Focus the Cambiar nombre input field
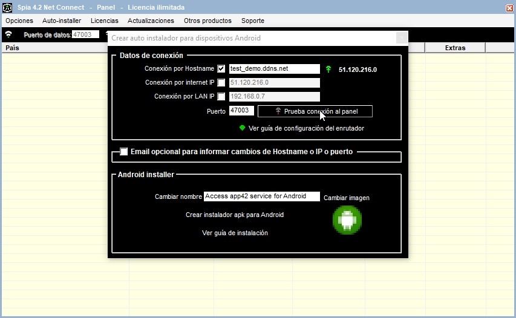 [x=261, y=196]
